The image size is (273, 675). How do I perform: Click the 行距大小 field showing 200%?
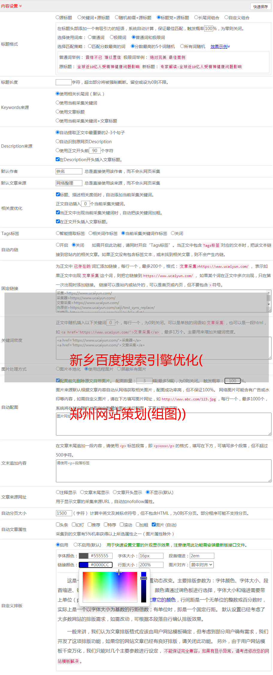click(151, 565)
